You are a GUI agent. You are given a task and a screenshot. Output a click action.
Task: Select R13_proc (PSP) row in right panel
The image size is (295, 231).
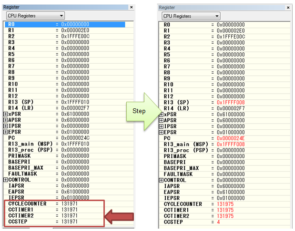coord(224,150)
